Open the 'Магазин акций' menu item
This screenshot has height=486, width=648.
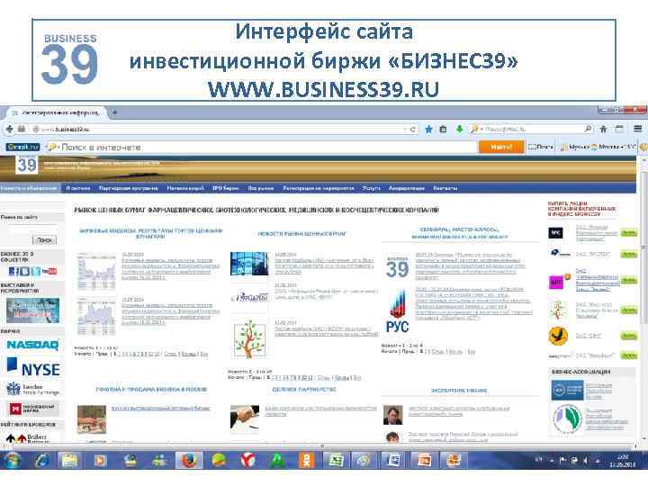(185, 188)
